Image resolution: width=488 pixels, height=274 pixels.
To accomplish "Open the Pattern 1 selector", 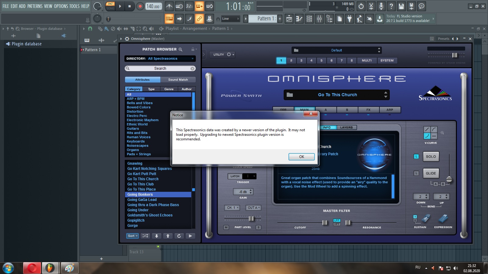I will [263, 19].
